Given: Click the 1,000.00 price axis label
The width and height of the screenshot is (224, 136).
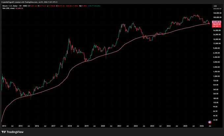Looking at the screenshot, I should [217, 76].
